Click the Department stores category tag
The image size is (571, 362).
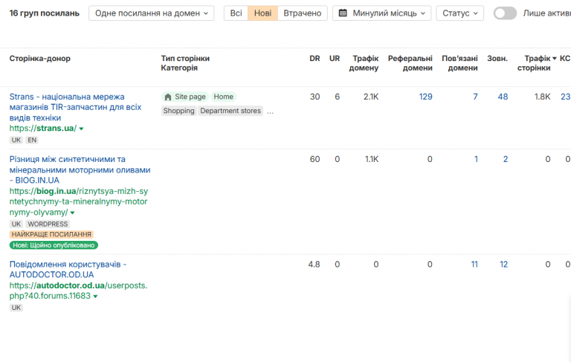pyautogui.click(x=230, y=111)
